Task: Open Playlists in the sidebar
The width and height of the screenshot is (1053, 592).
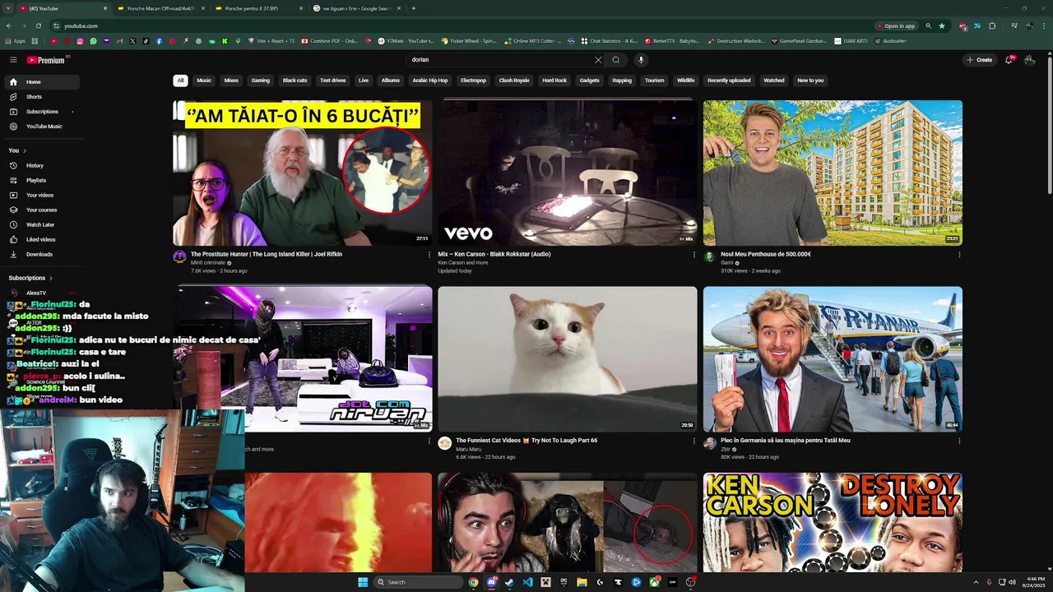Action: (41, 180)
